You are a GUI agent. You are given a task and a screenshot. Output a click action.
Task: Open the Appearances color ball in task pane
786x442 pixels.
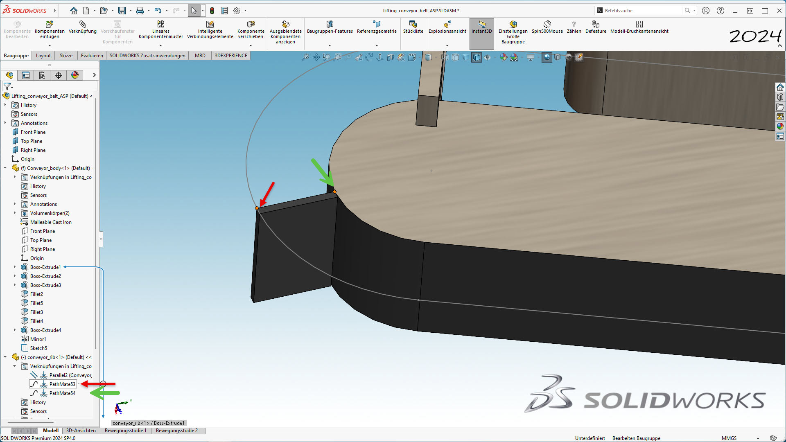pos(780,126)
